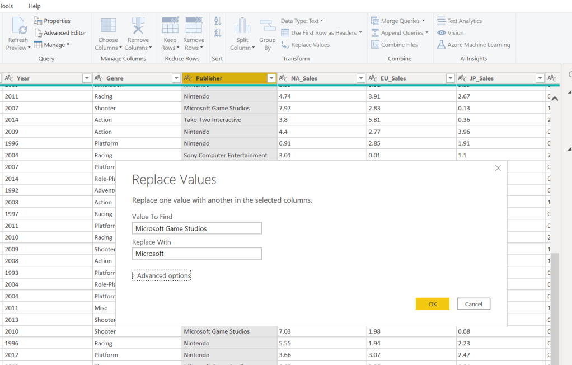Select the cell Sony Computer Entertainment
Image resolution: width=572 pixels, height=365 pixels.
229,155
